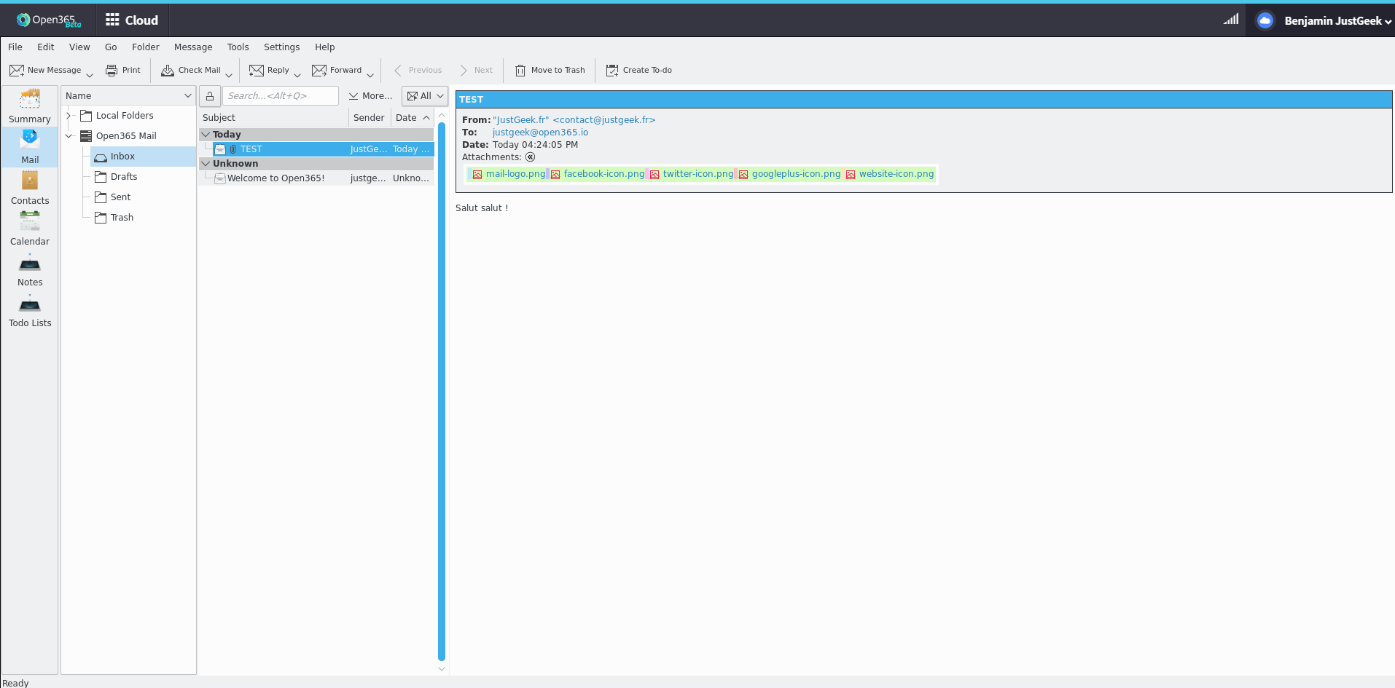Image resolution: width=1395 pixels, height=688 pixels.
Task: Open the facebook-icon.png attachment
Action: pyautogui.click(x=598, y=174)
